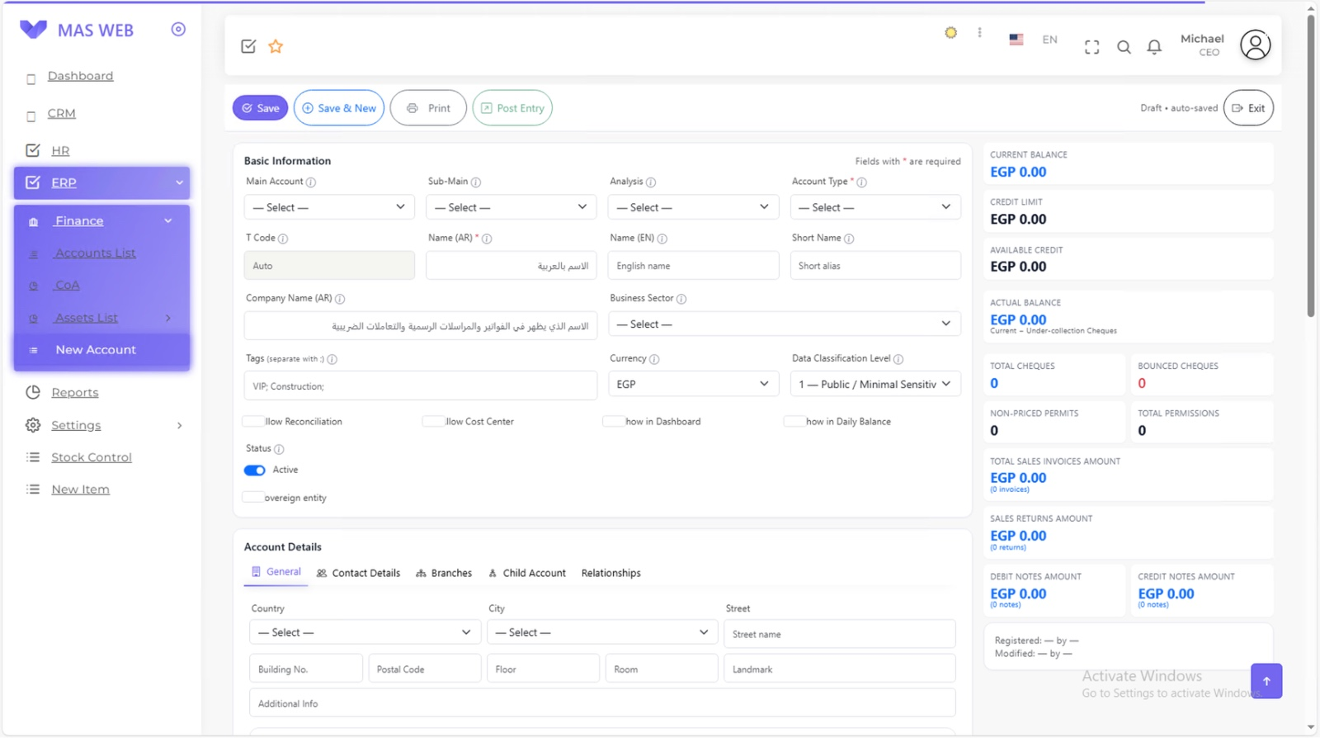The width and height of the screenshot is (1320, 738).
Task: Click the vertical three-dot options icon
Action: point(979,33)
